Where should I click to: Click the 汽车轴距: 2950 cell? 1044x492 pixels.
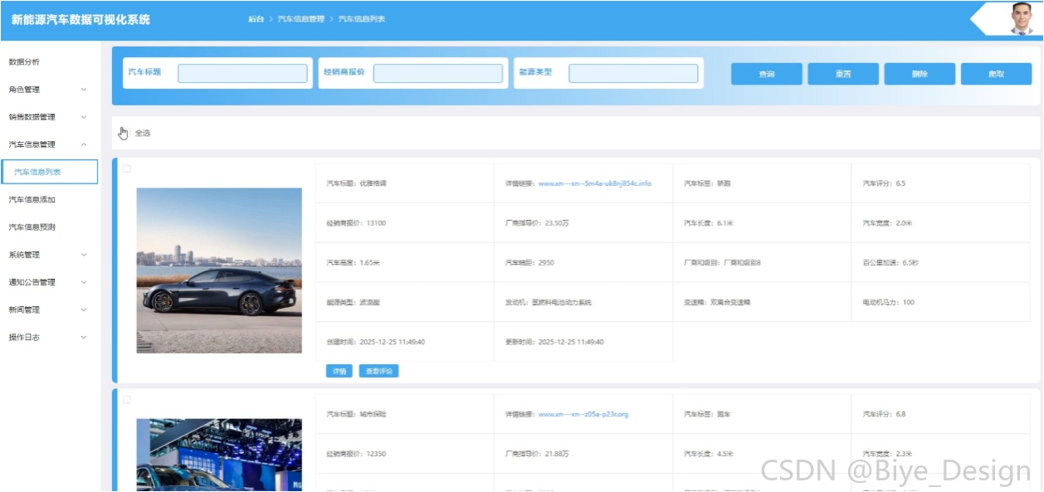coord(583,263)
